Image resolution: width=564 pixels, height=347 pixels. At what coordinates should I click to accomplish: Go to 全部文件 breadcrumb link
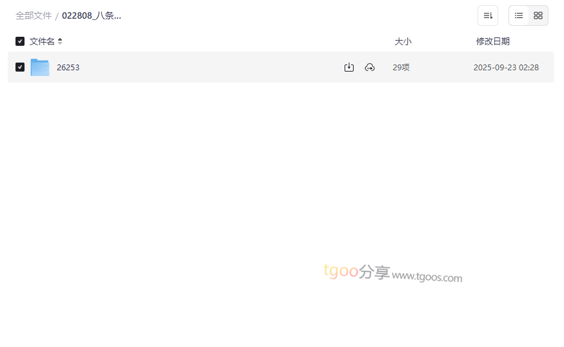coord(34,16)
